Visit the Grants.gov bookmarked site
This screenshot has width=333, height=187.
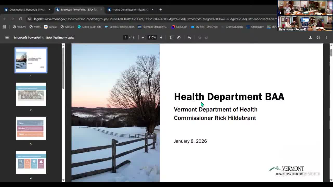pyautogui.click(x=257, y=27)
